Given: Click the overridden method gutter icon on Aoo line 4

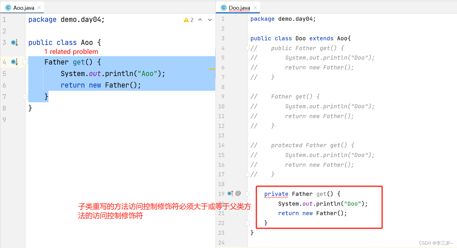Looking at the screenshot, I should point(14,62).
